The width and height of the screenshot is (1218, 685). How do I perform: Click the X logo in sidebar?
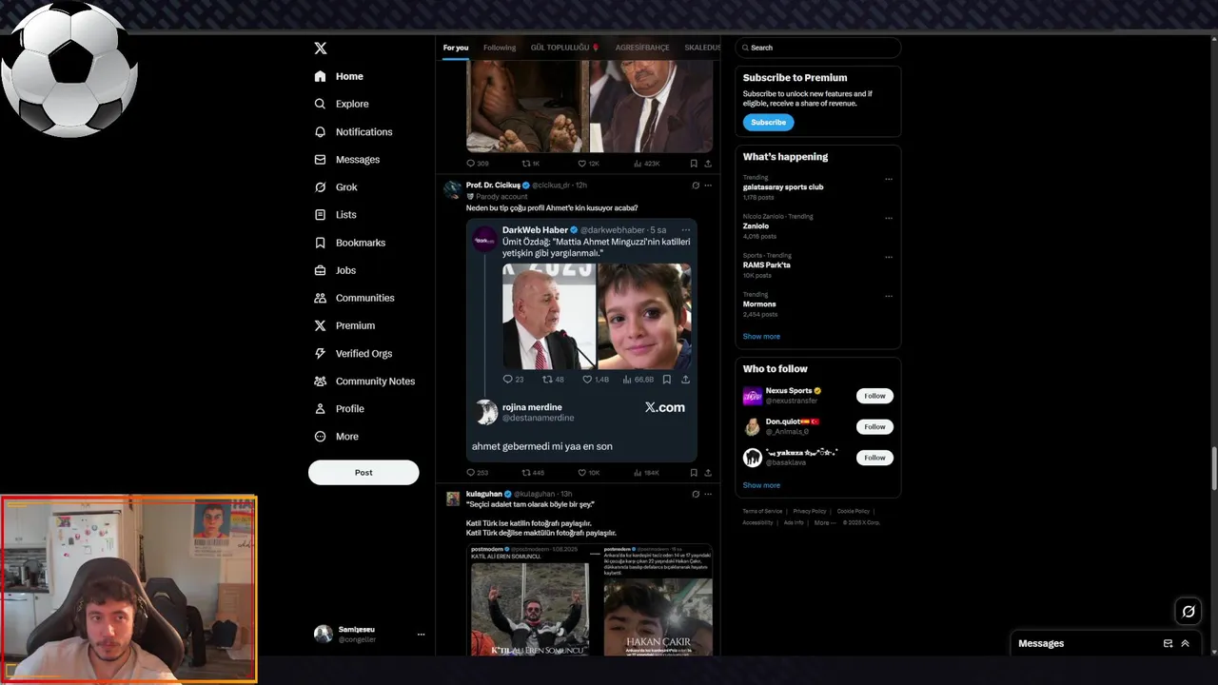pyautogui.click(x=321, y=48)
